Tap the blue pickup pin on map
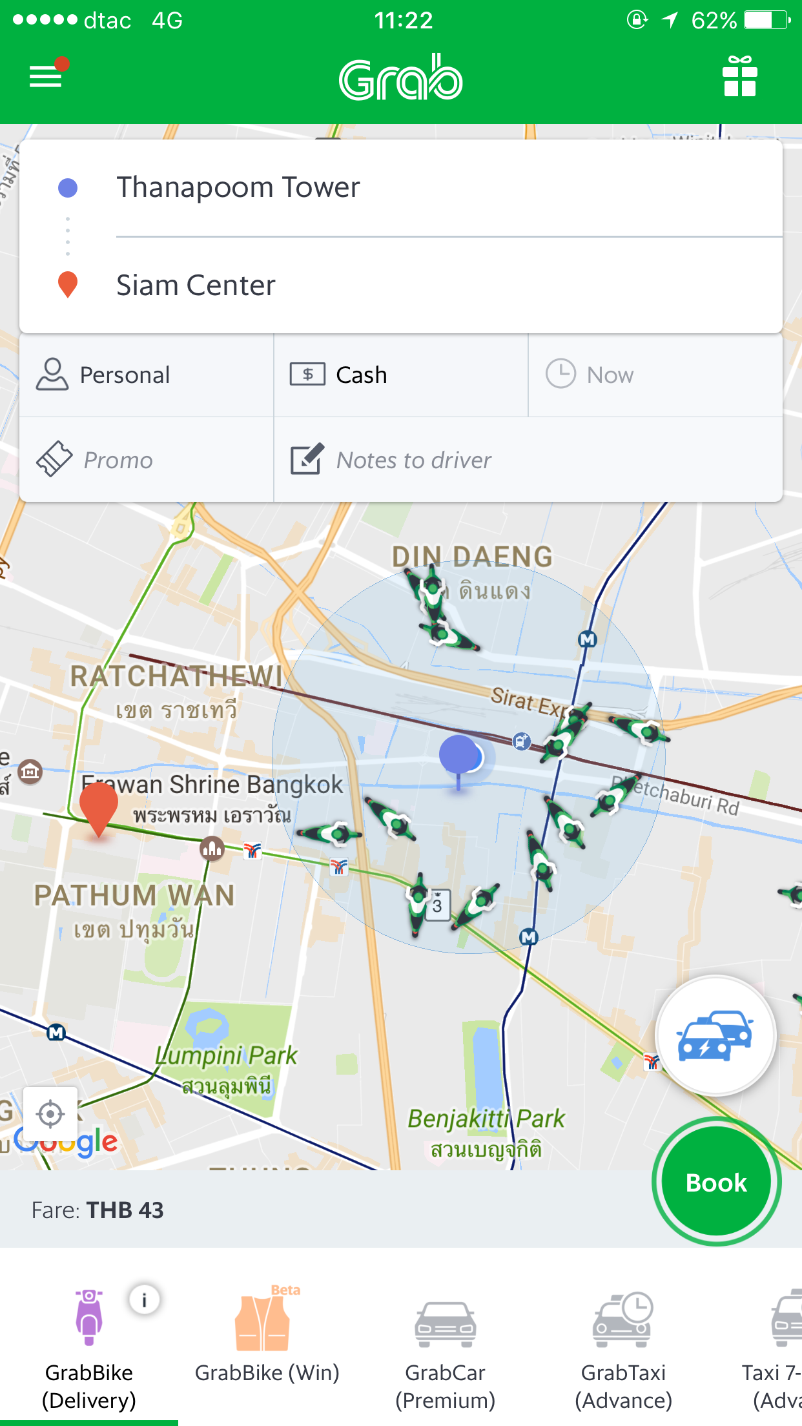The width and height of the screenshot is (802, 1426). point(458,757)
